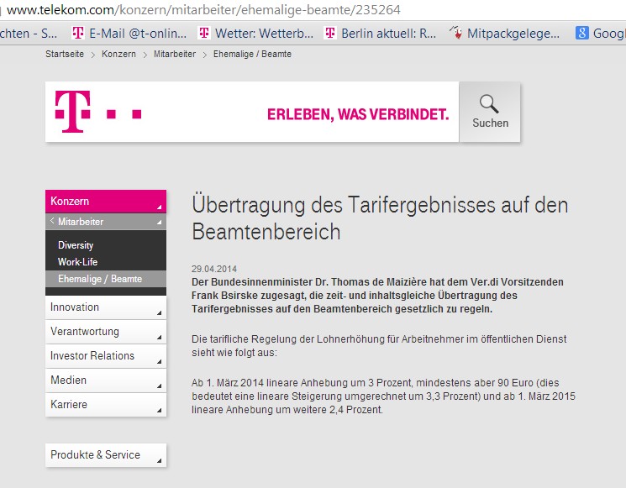This screenshot has height=488, width=626.
Task: Open Verantwortung navigation item
Action: click(x=105, y=332)
